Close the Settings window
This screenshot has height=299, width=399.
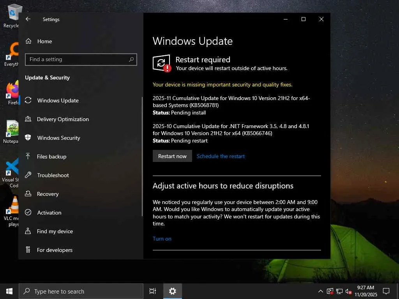(x=321, y=19)
